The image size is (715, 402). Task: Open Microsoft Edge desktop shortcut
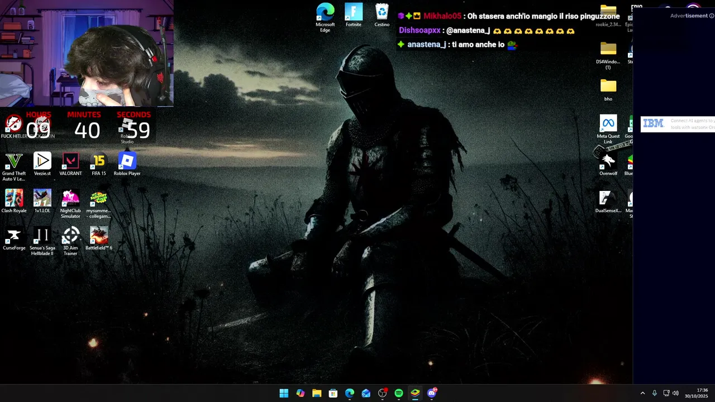[325, 17]
